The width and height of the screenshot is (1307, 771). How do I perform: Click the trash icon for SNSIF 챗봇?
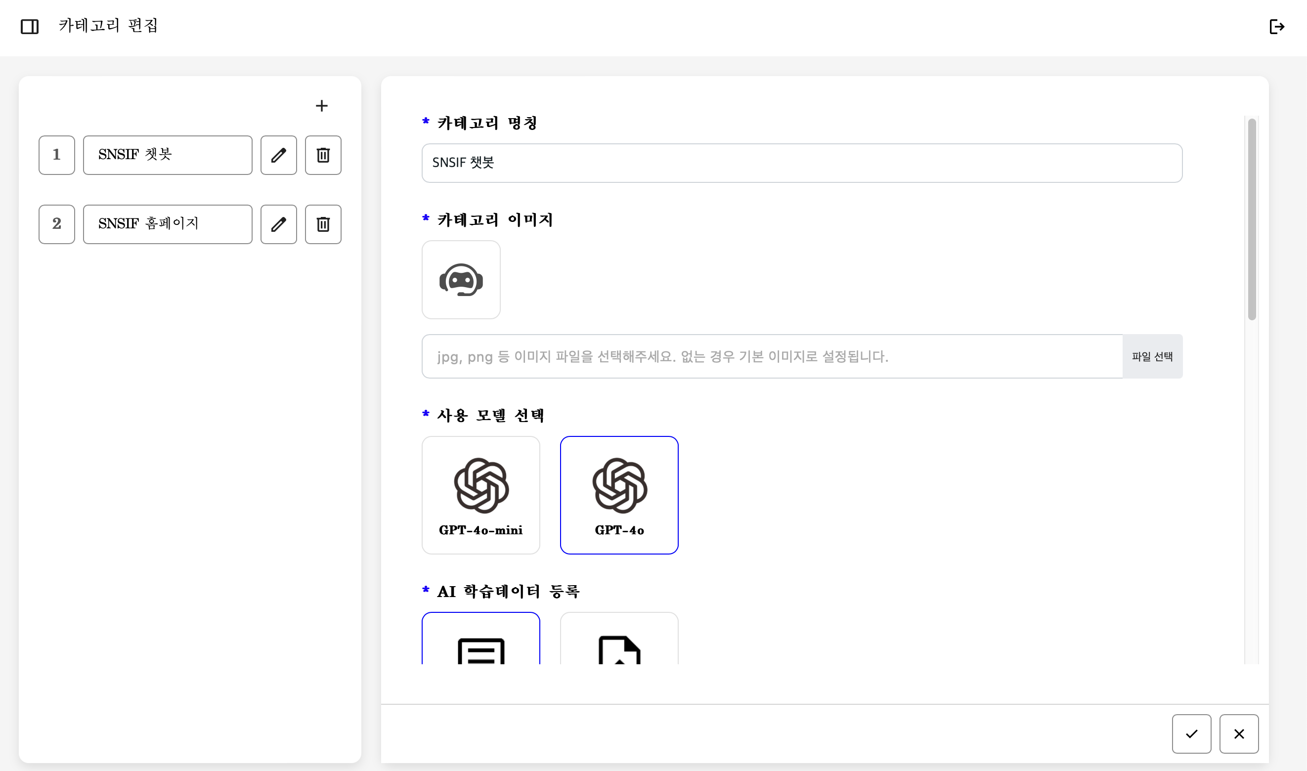click(x=323, y=155)
